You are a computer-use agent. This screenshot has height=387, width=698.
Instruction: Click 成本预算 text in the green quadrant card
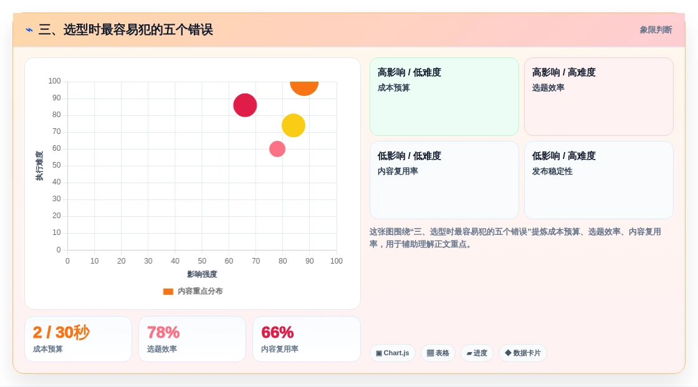(393, 88)
